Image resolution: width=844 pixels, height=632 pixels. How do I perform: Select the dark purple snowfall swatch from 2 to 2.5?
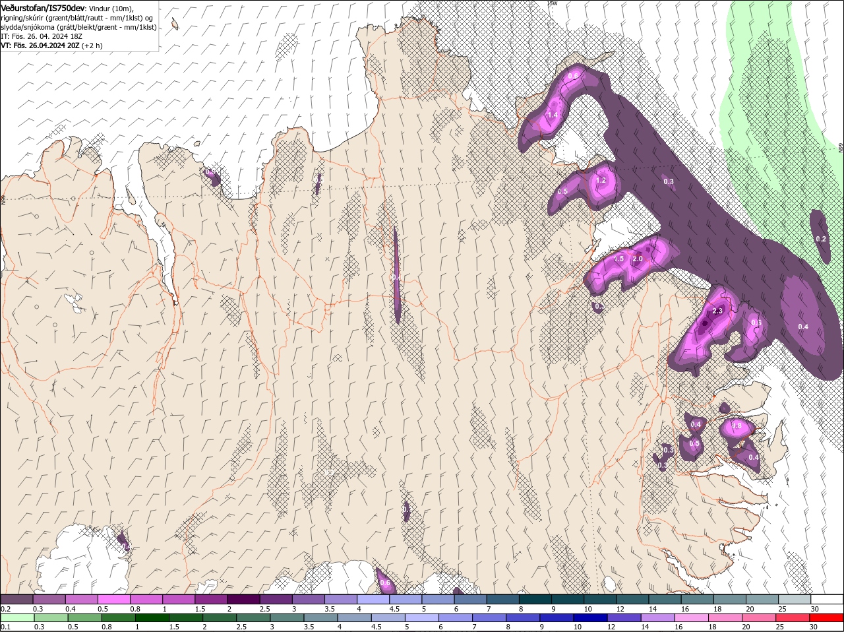point(243,599)
